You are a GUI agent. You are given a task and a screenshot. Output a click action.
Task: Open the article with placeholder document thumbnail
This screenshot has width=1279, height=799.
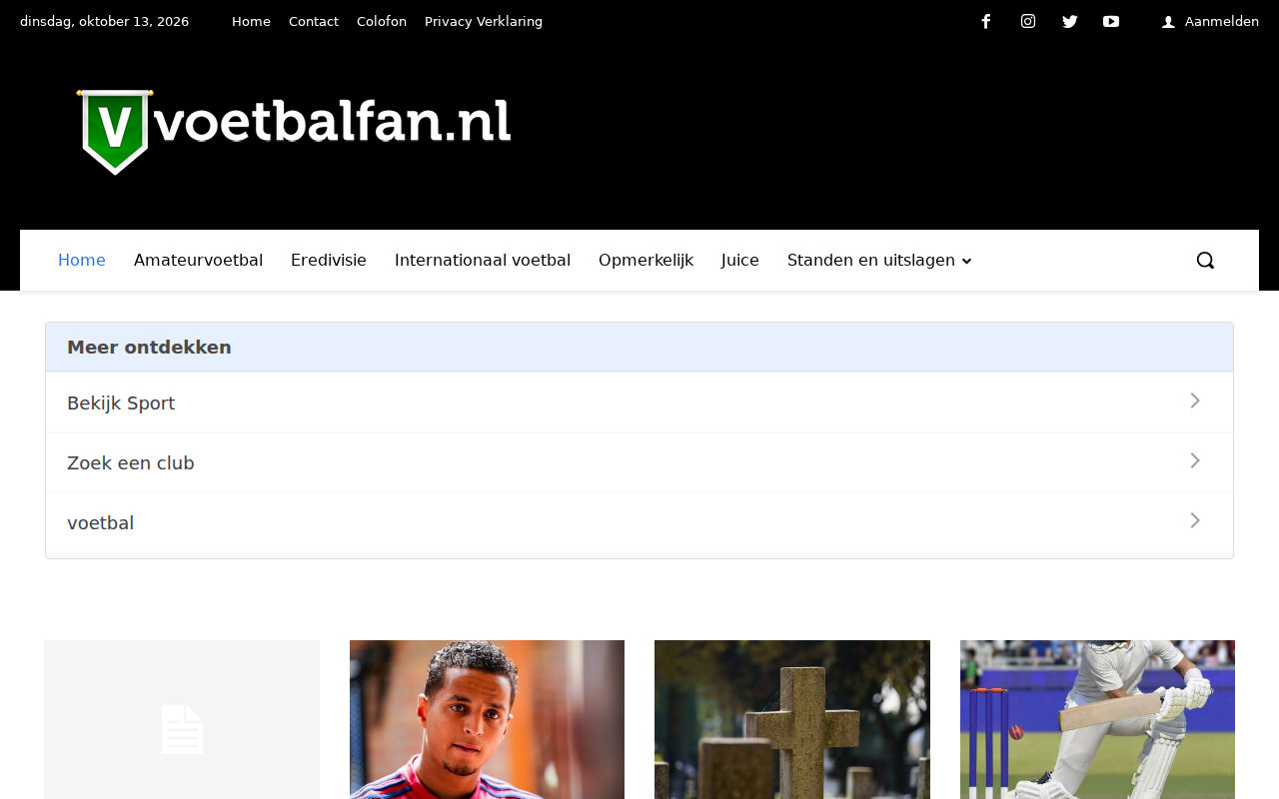[x=182, y=720]
